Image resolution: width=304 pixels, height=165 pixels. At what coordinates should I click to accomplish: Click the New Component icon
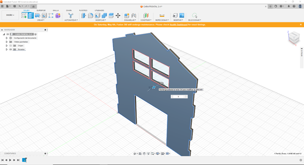point(127,15)
